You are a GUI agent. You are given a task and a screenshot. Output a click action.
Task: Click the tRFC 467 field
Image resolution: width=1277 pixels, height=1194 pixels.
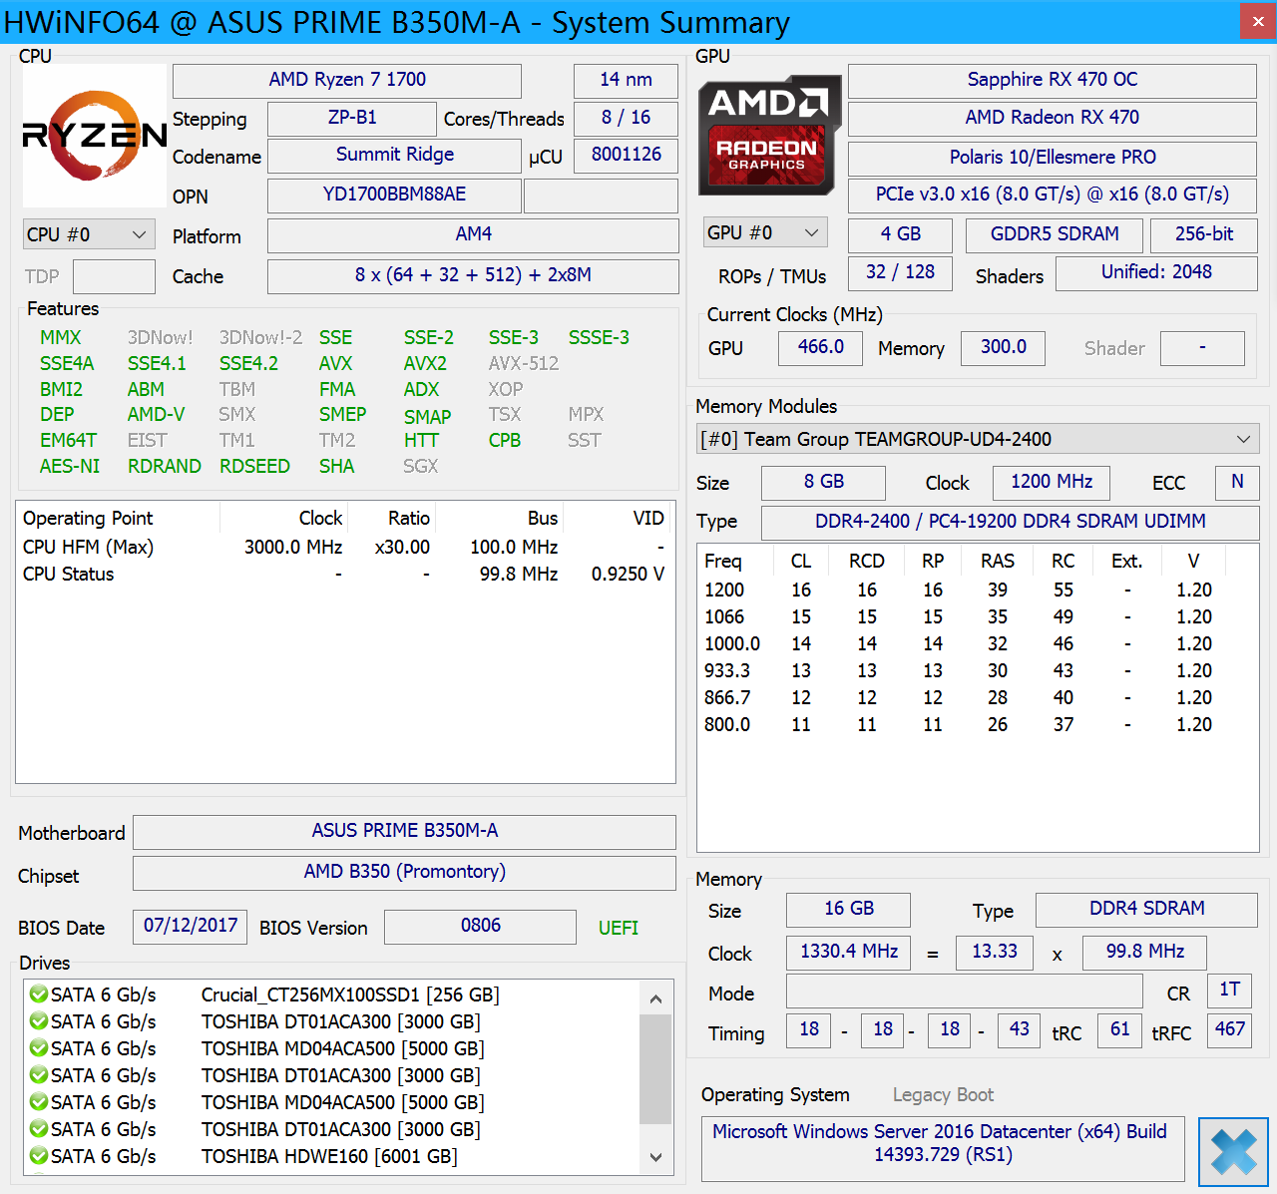point(1229,1029)
